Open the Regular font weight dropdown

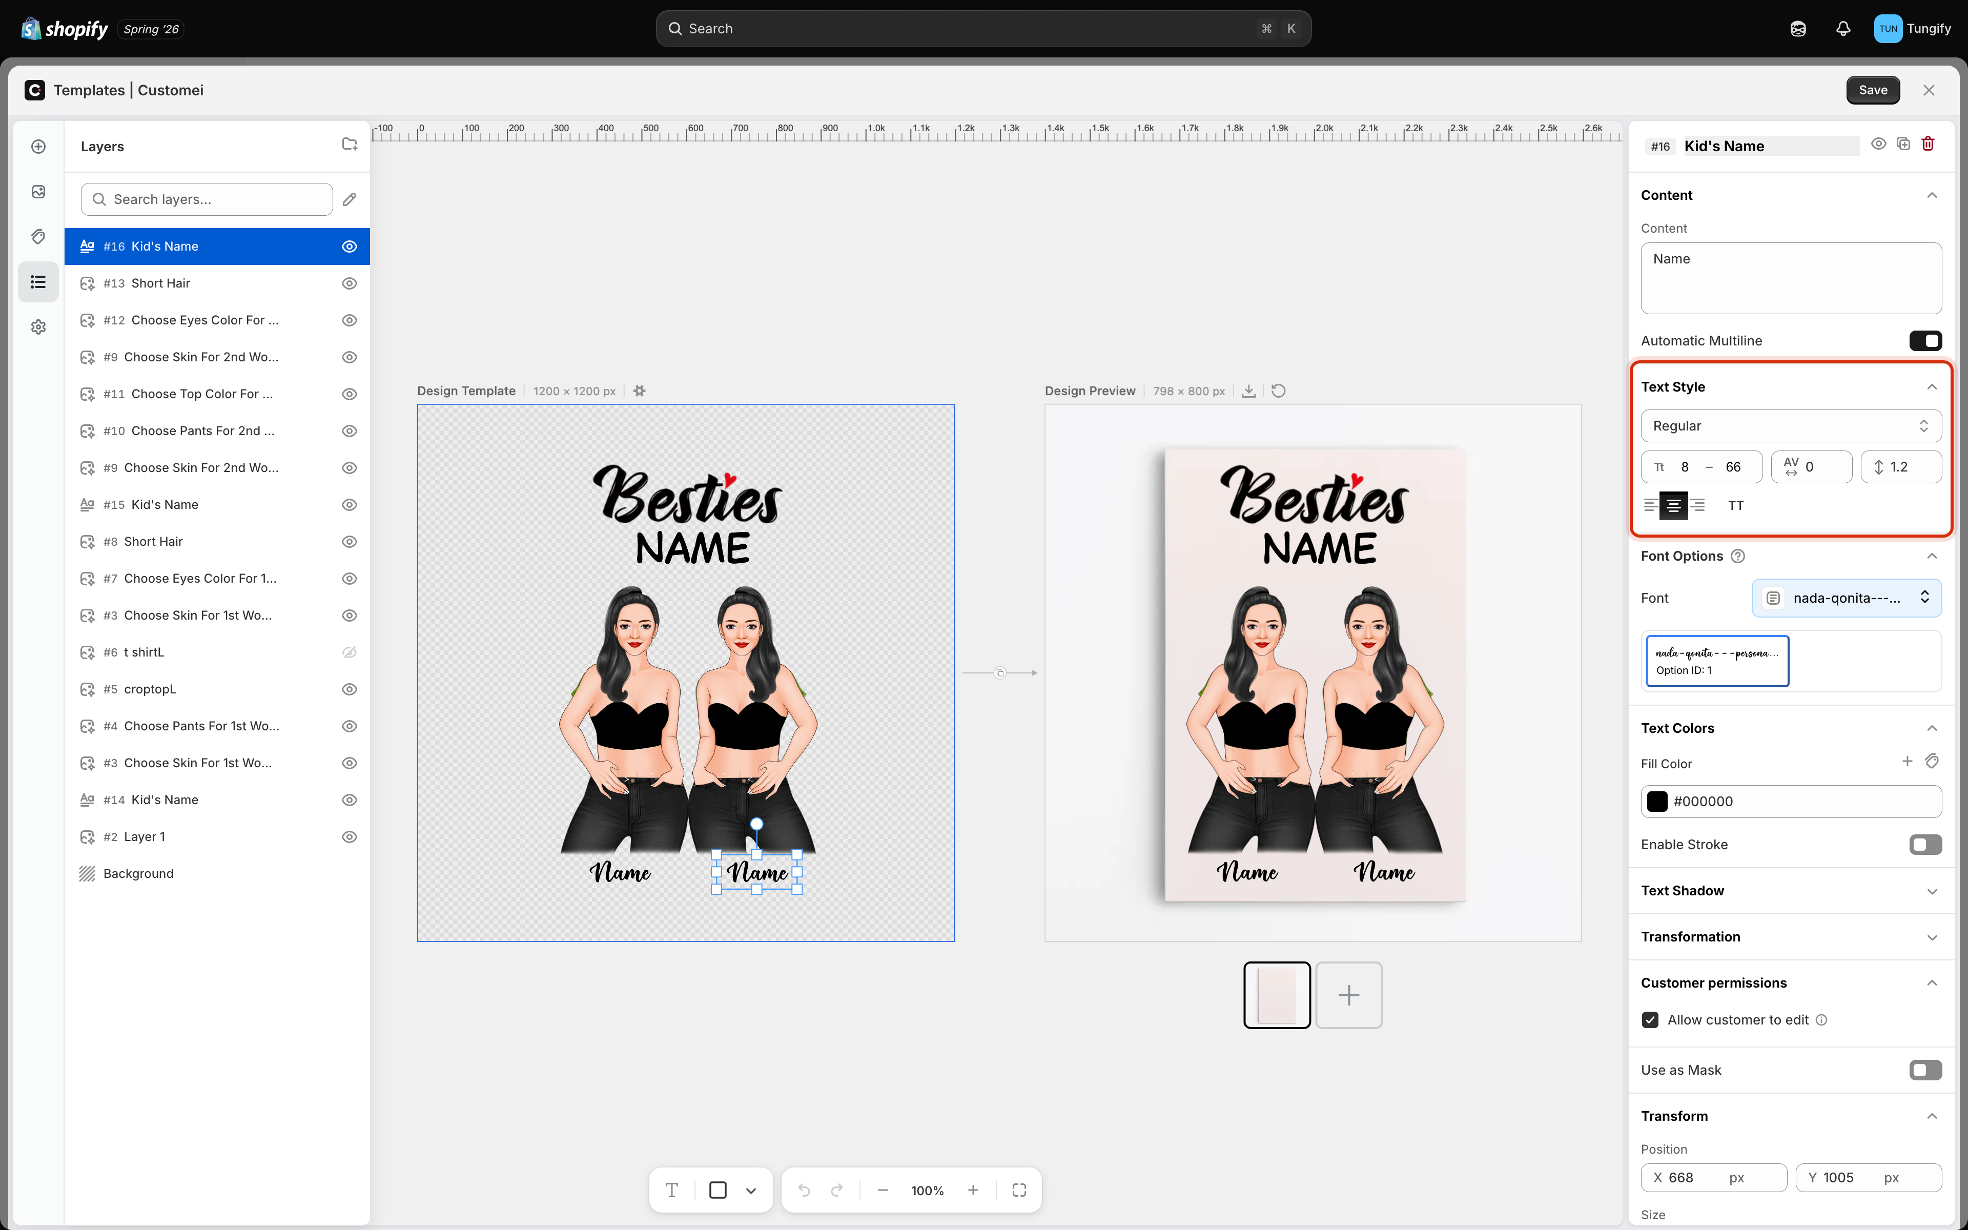(1792, 426)
